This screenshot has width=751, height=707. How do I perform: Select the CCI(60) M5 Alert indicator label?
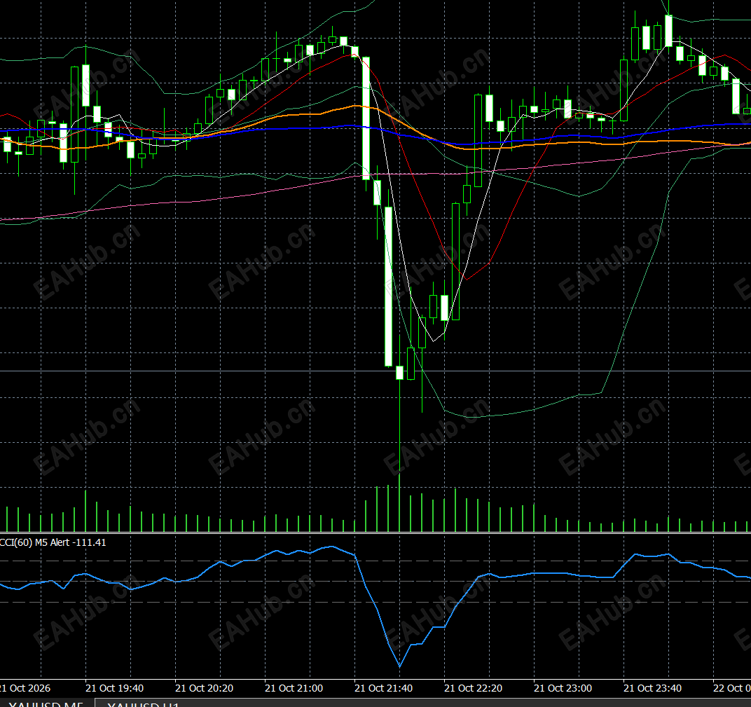click(53, 542)
